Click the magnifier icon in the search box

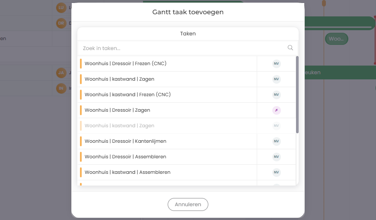point(290,48)
